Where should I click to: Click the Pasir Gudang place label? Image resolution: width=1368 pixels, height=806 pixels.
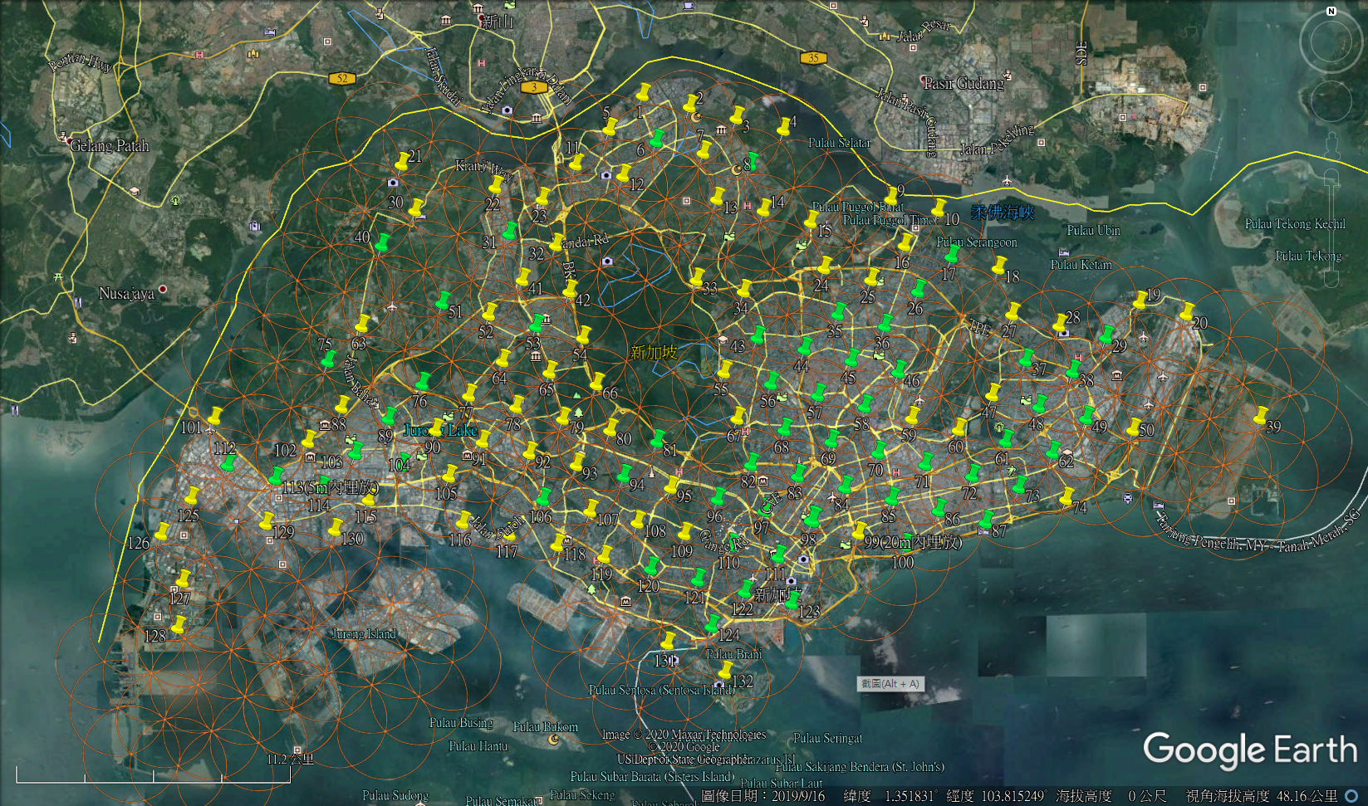pyautogui.click(x=963, y=84)
